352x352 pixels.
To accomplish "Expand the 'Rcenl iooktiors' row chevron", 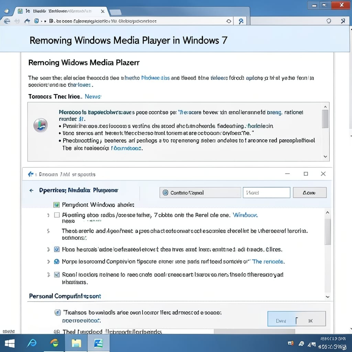I will tap(48, 275).
